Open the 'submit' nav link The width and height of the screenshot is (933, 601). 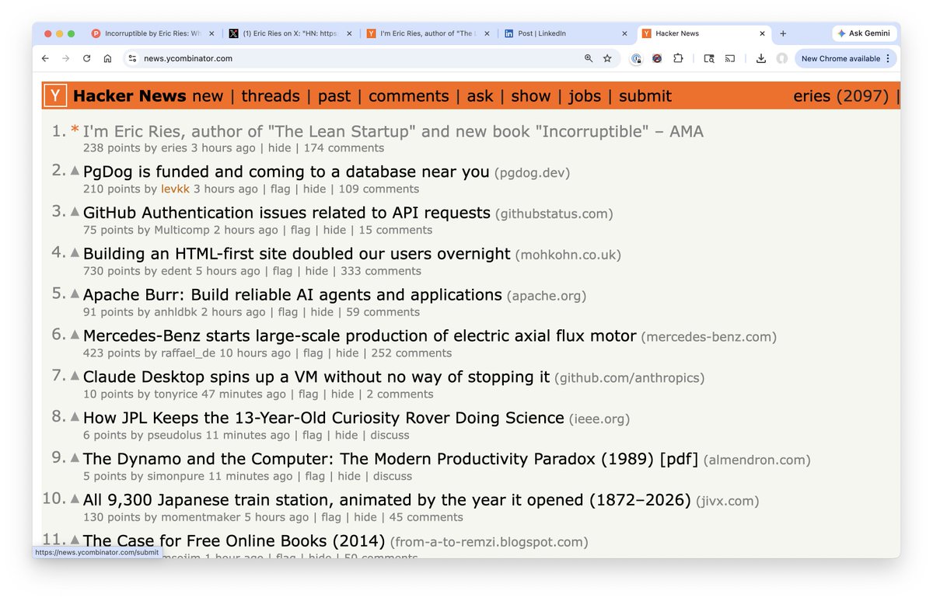coord(645,96)
